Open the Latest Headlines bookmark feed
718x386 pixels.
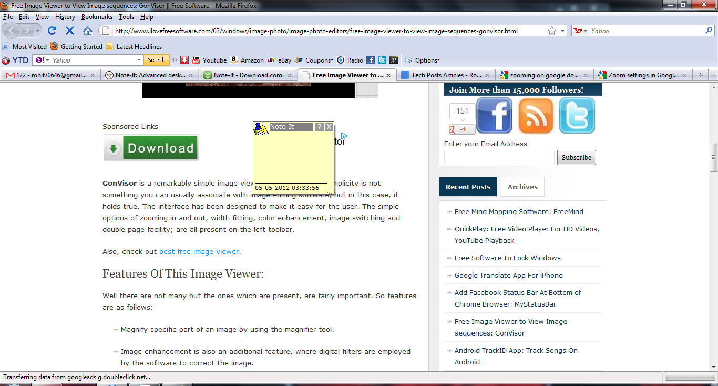[x=134, y=46]
